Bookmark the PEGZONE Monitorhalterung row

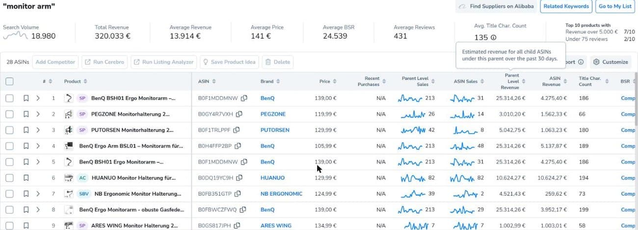26,114
